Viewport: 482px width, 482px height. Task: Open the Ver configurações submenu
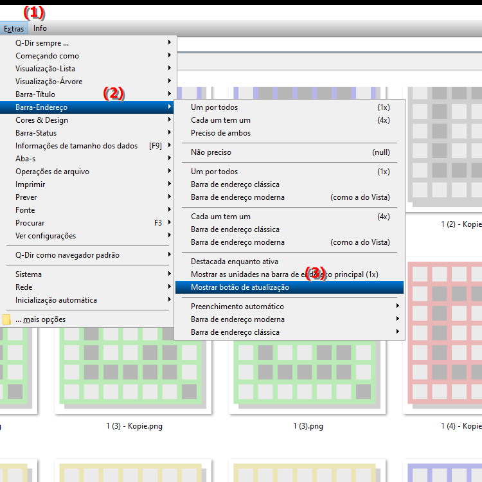pyautogui.click(x=87, y=236)
